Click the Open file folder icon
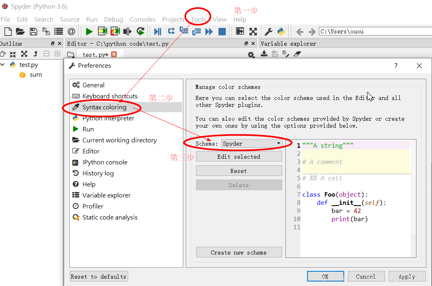Viewport: 432px width, 286px height. [20, 32]
